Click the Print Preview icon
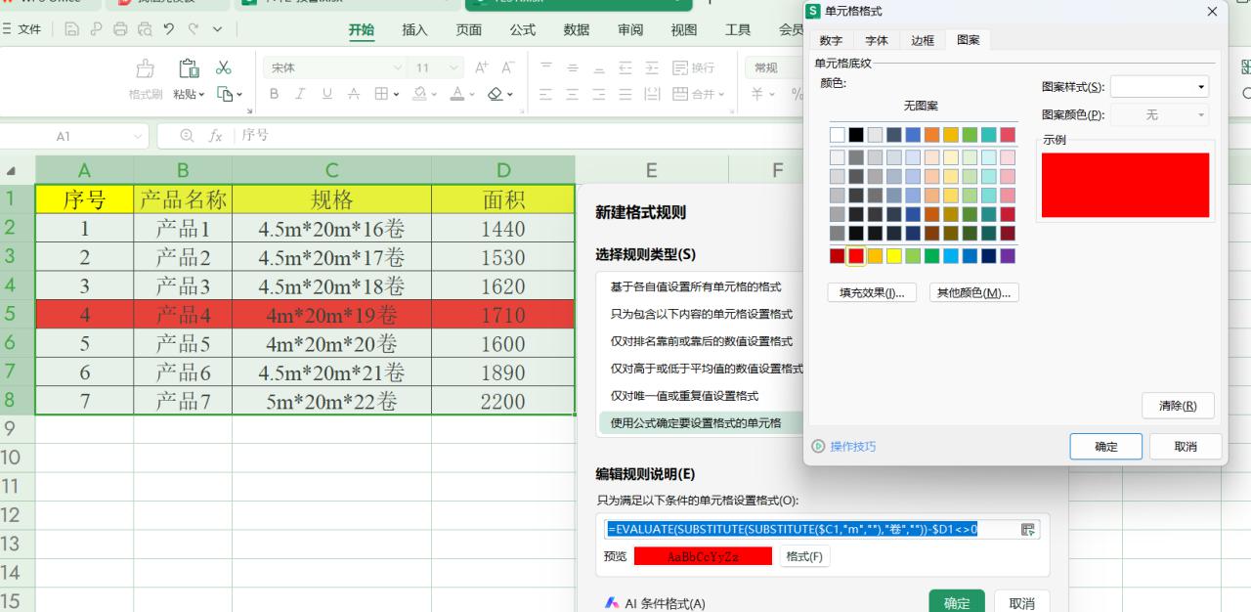1251x612 pixels. click(x=145, y=29)
